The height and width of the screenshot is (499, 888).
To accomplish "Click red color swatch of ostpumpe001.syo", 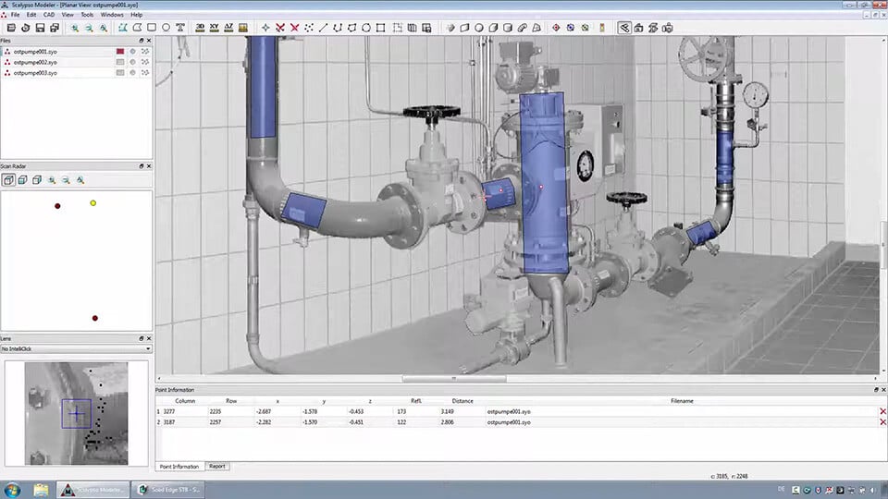I will (120, 52).
